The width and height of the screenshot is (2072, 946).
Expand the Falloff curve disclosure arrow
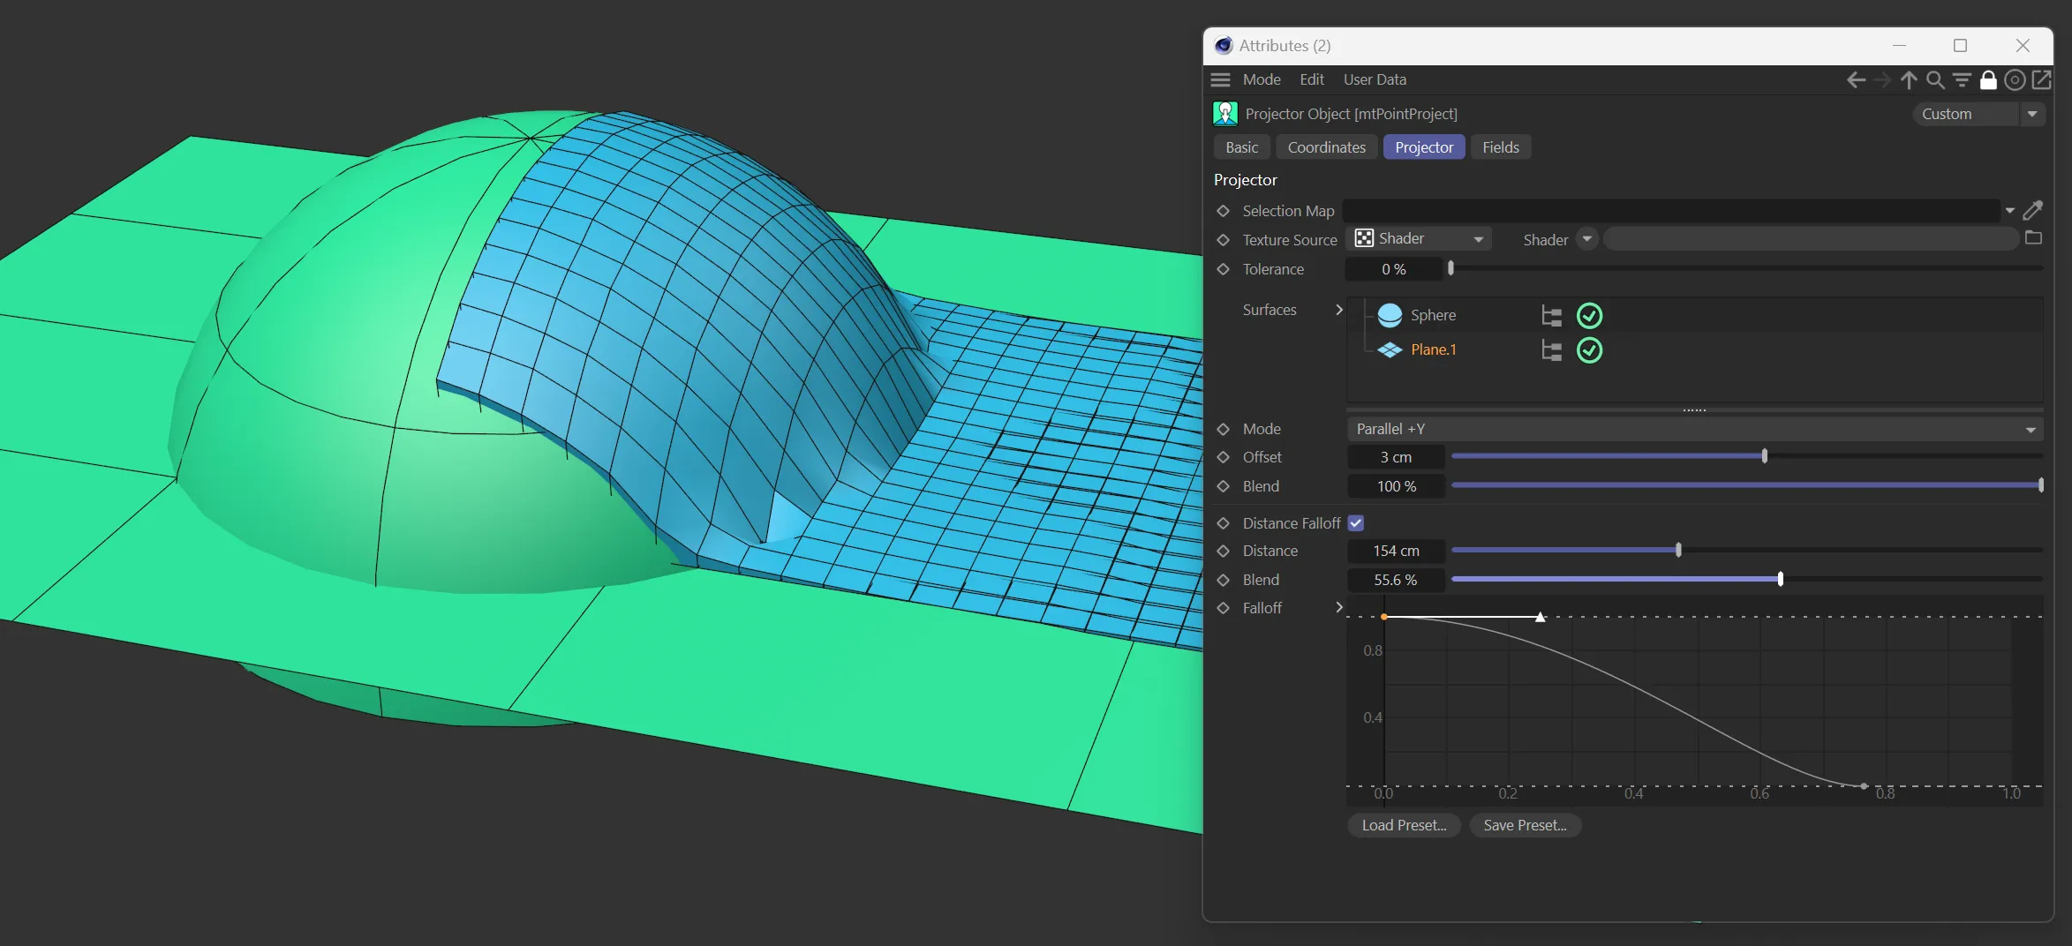(x=1339, y=608)
